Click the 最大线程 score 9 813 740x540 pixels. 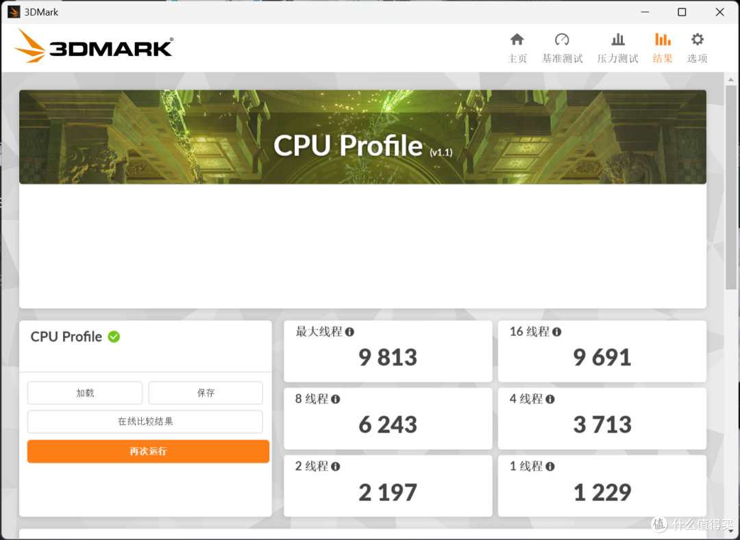click(388, 357)
